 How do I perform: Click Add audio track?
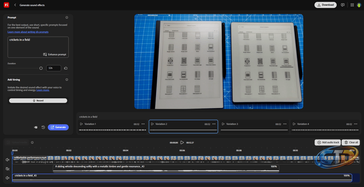[328, 142]
